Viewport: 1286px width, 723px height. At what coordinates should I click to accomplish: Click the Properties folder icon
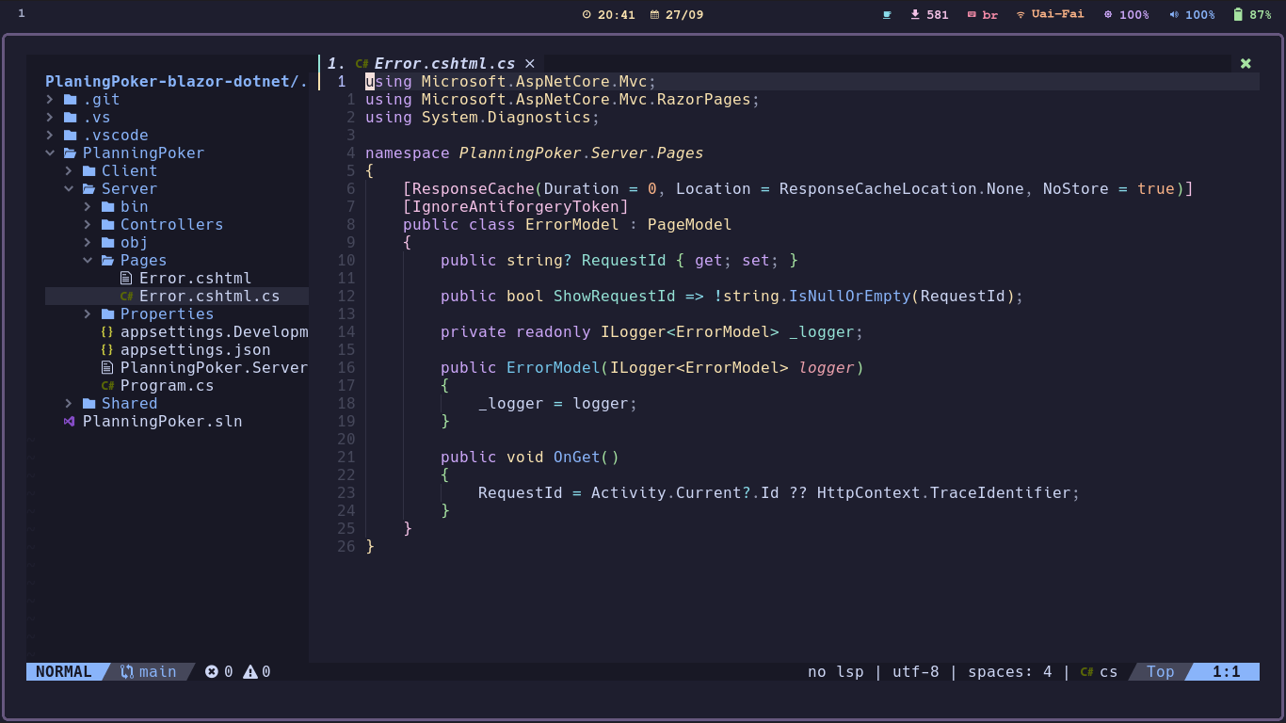tap(107, 314)
